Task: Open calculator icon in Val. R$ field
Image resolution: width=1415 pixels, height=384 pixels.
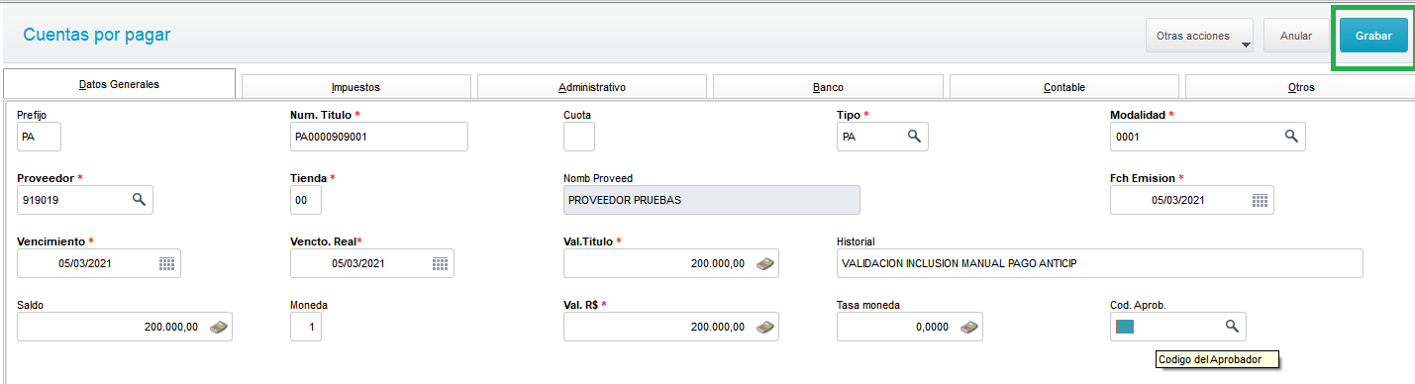Action: [764, 327]
